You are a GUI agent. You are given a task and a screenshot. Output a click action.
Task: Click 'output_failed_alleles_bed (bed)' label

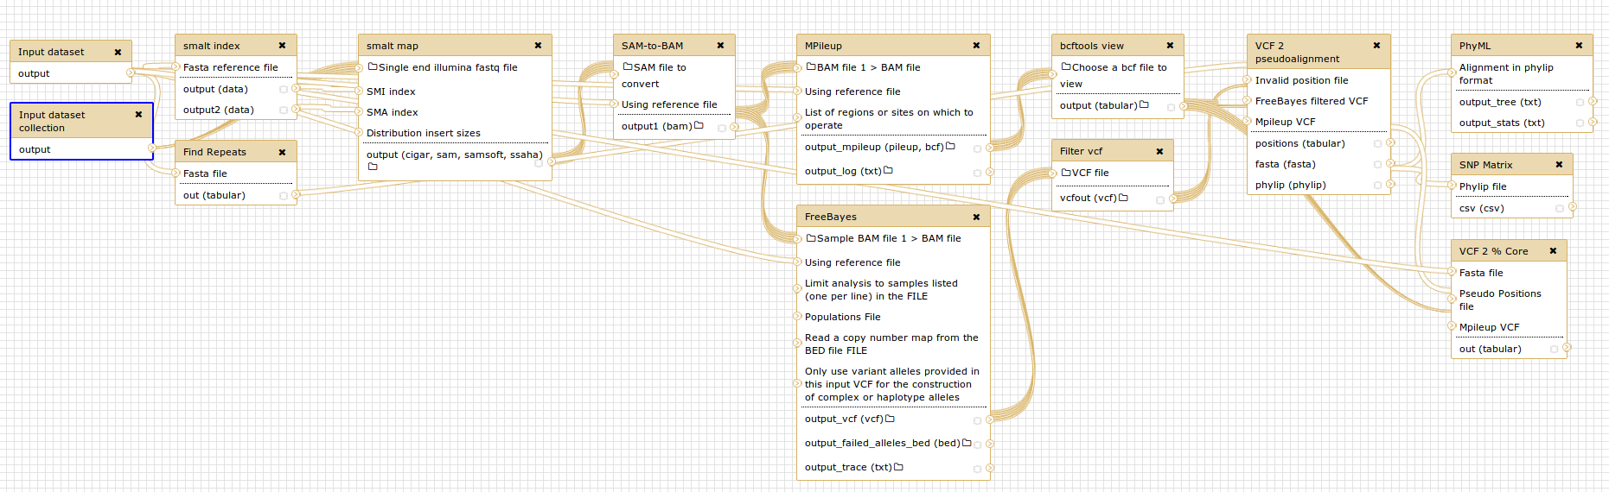click(x=883, y=443)
